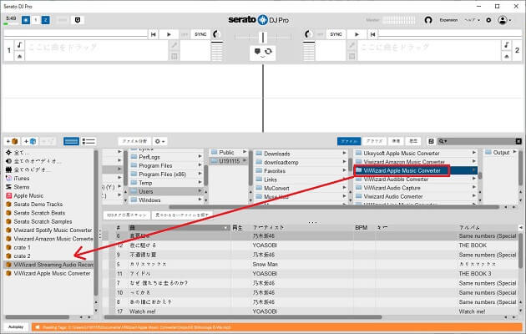This screenshot has width=526, height=334.
Task: Open ViWizard Apple Music Converter crate in sidebar
Action: pos(52,273)
